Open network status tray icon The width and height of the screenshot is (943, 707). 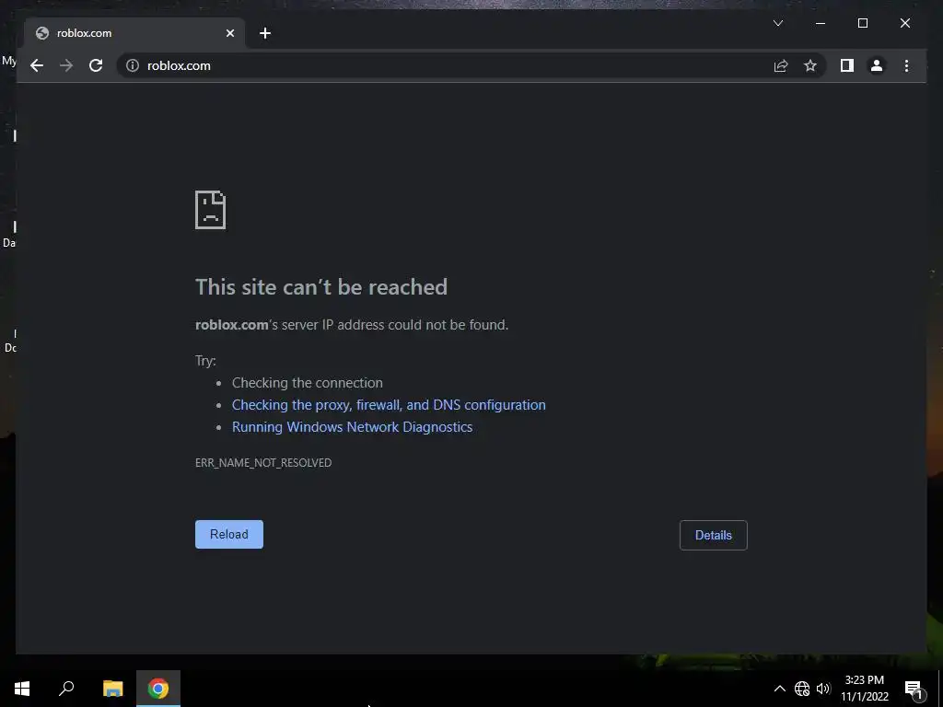tap(802, 689)
